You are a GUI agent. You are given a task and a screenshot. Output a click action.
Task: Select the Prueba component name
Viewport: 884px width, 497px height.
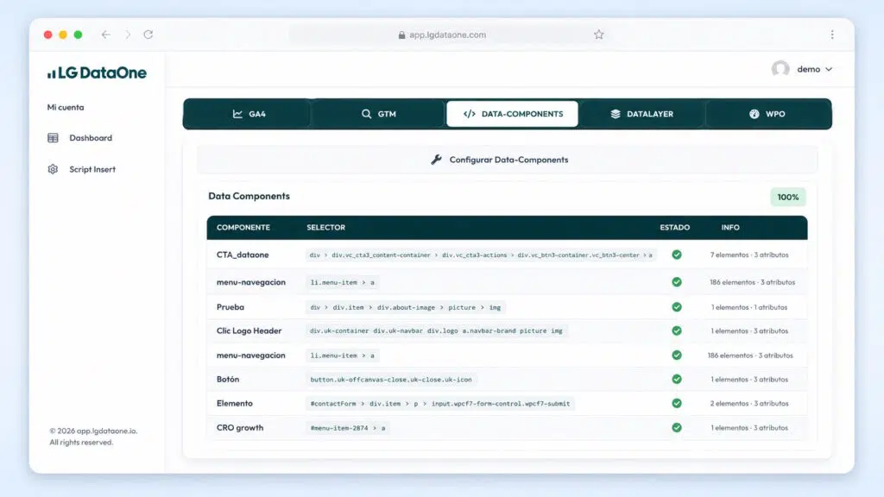coord(230,307)
